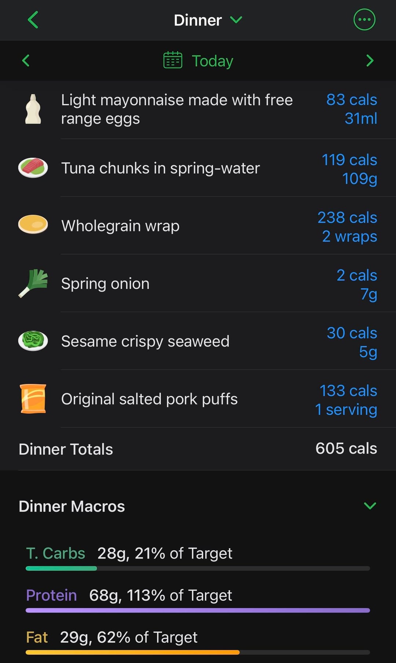This screenshot has width=396, height=663.
Task: Tap the tuna plate icon
Action: pyautogui.click(x=33, y=168)
